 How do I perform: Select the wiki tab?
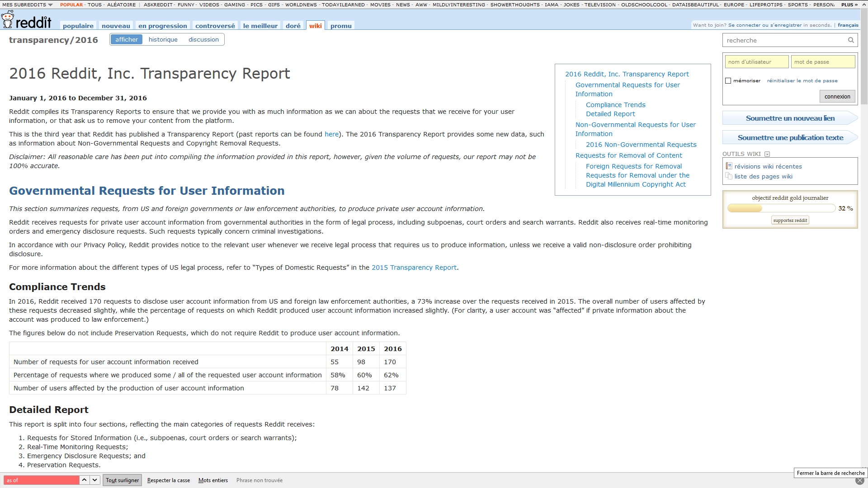tap(316, 26)
